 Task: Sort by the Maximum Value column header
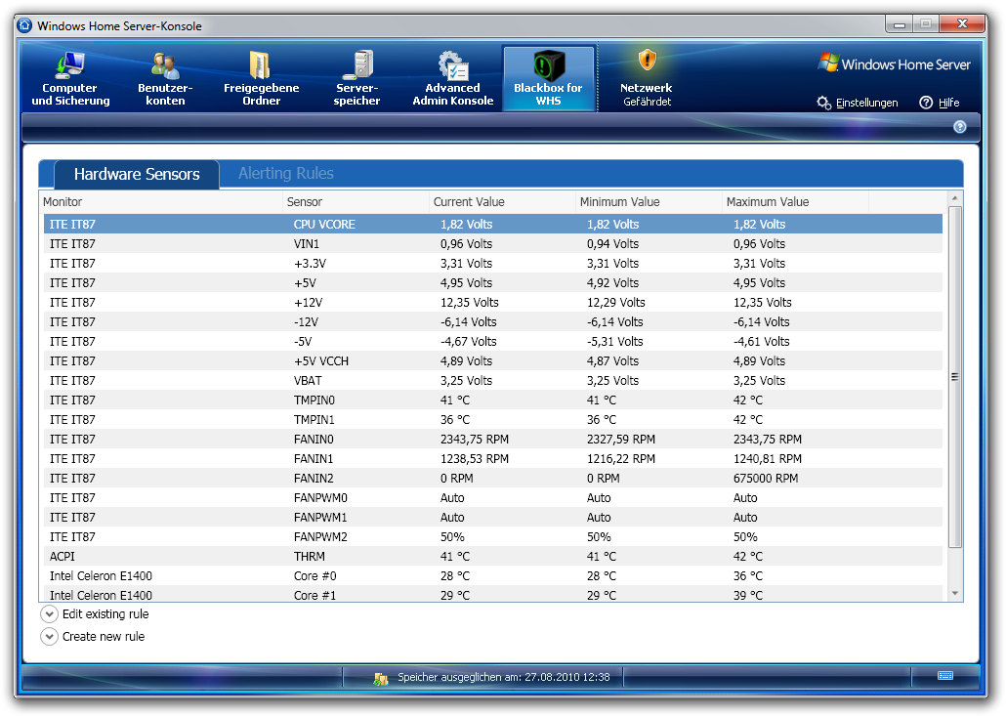pyautogui.click(x=796, y=201)
